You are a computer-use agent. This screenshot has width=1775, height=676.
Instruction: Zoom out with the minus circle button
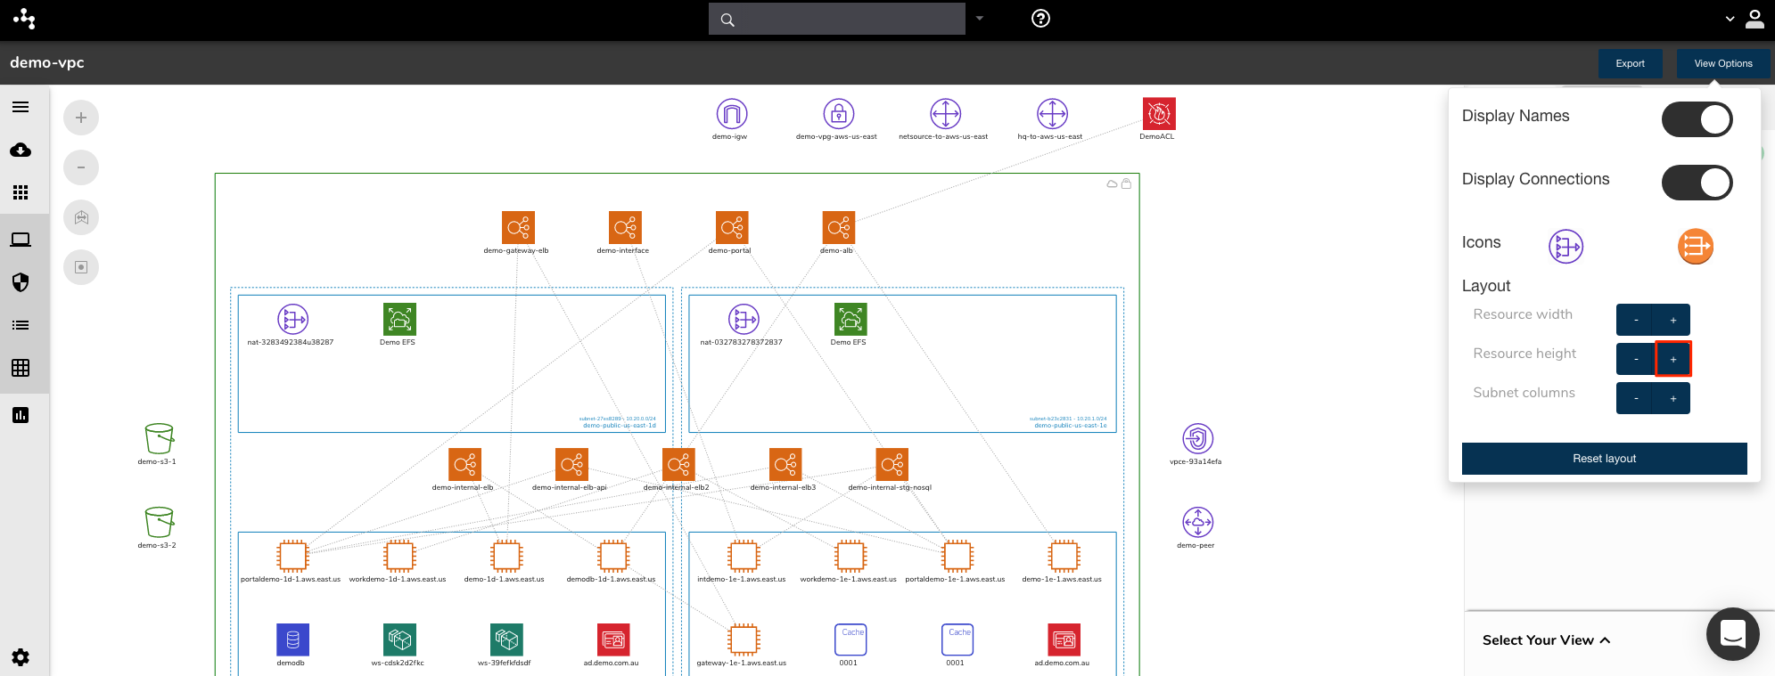click(81, 167)
